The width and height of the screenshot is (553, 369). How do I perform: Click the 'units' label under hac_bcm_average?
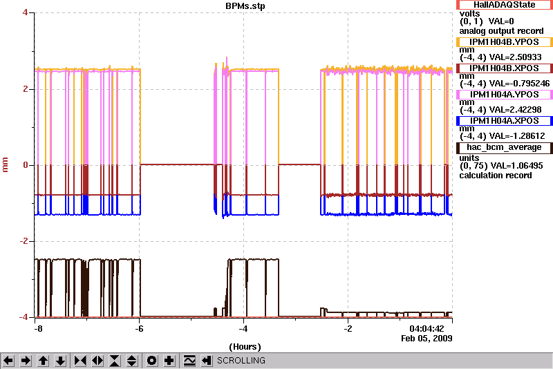click(469, 158)
